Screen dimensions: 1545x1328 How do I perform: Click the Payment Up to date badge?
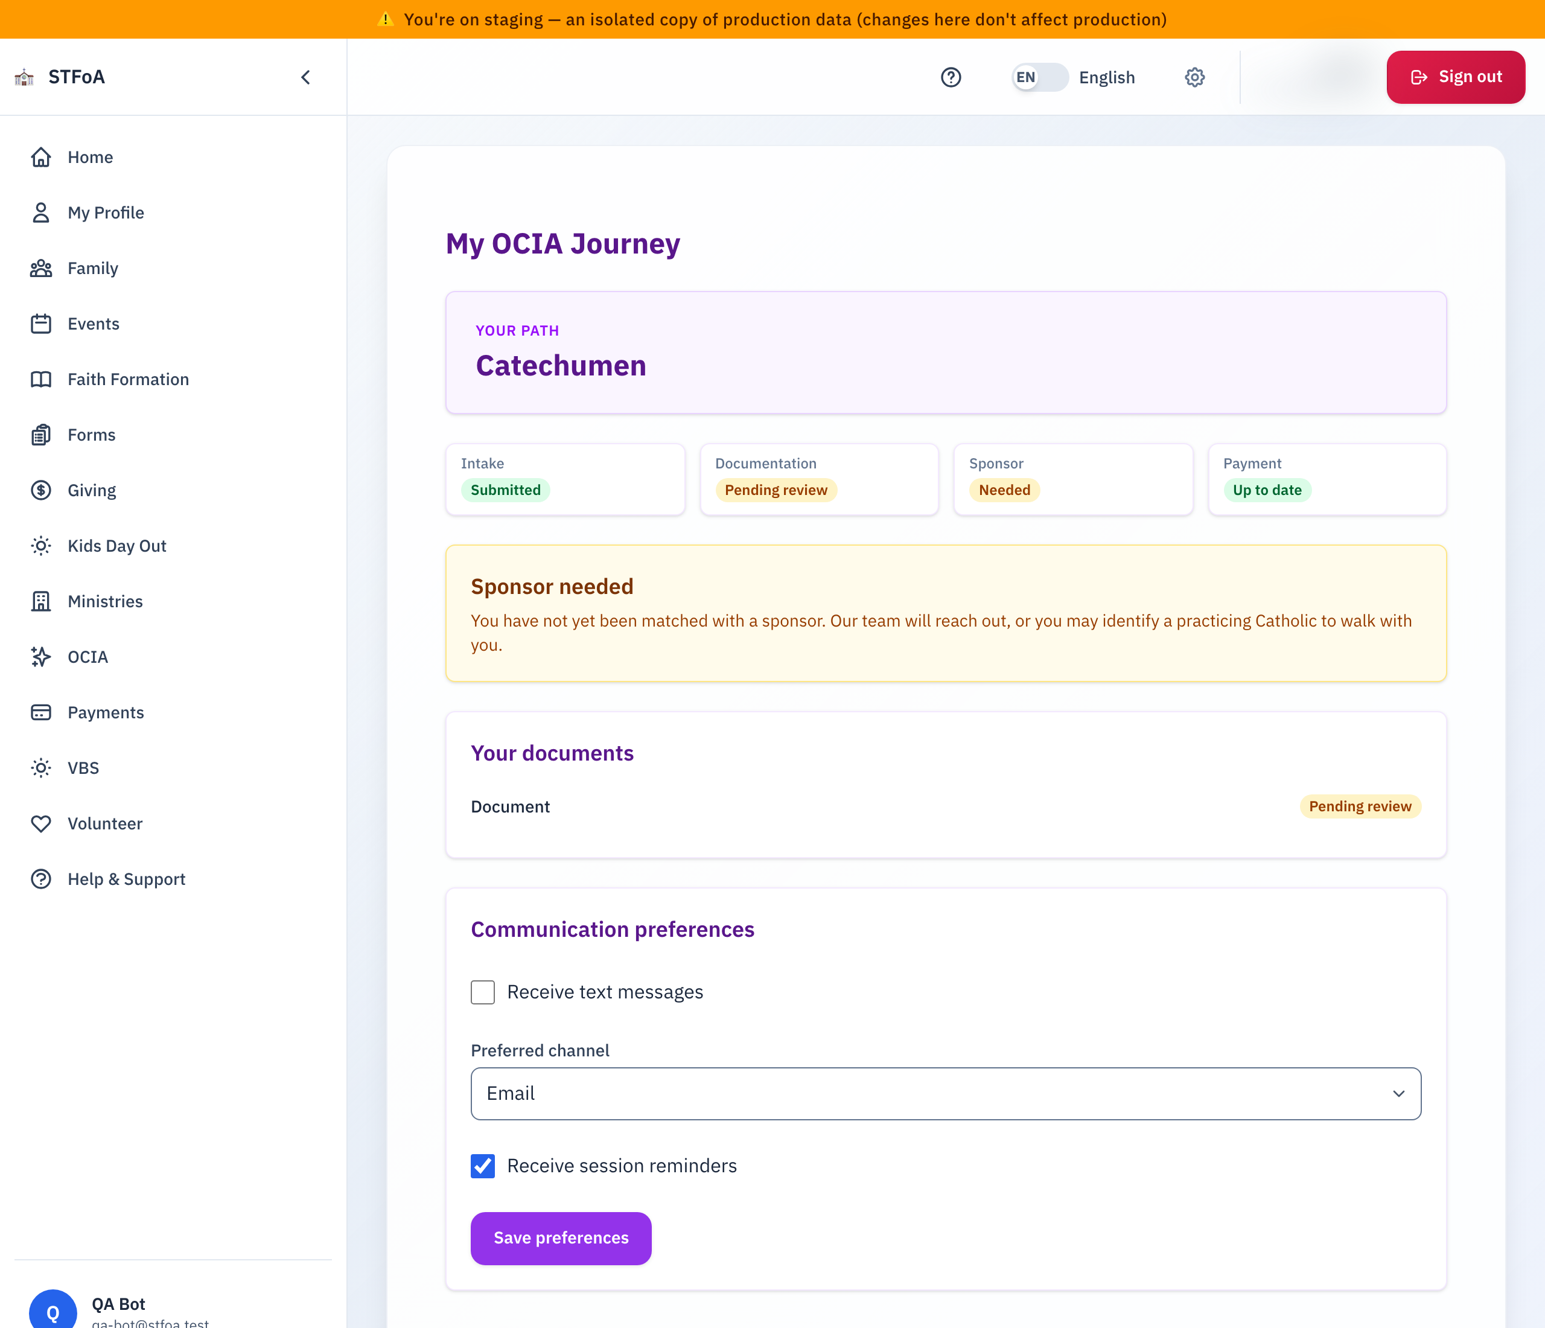click(x=1267, y=490)
